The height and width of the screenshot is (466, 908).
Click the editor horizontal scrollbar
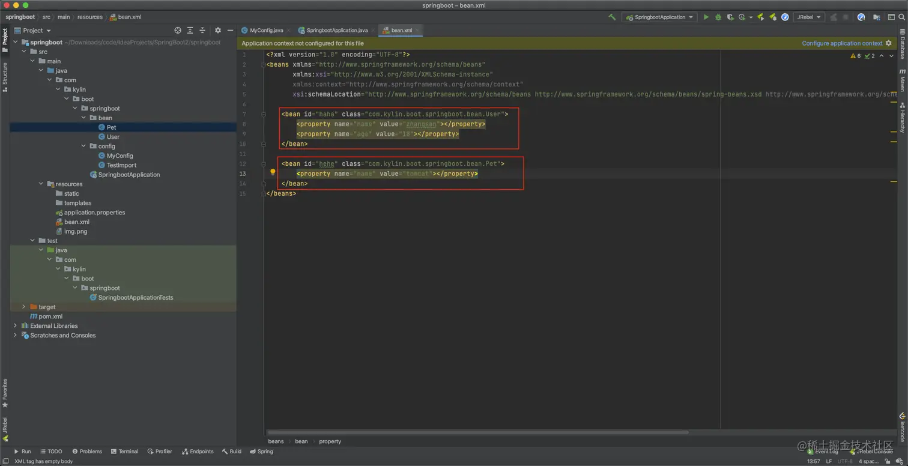pyautogui.click(x=478, y=432)
